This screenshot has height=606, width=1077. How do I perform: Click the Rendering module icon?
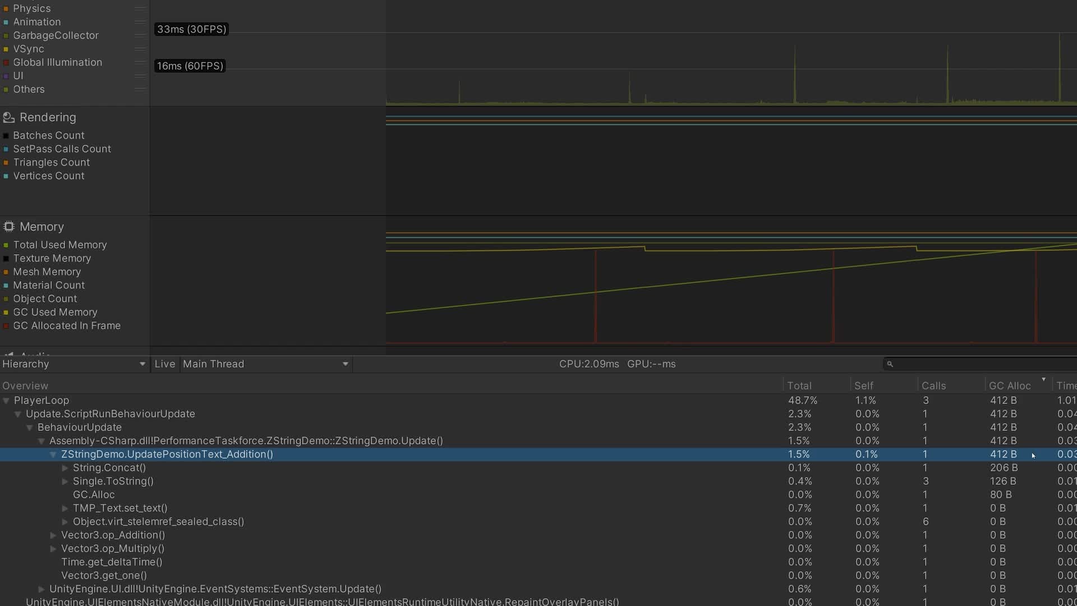point(8,117)
